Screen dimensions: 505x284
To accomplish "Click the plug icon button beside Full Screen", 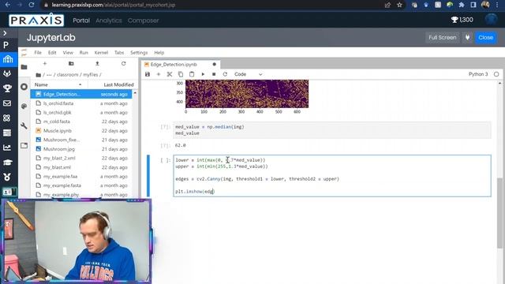I will (467, 38).
